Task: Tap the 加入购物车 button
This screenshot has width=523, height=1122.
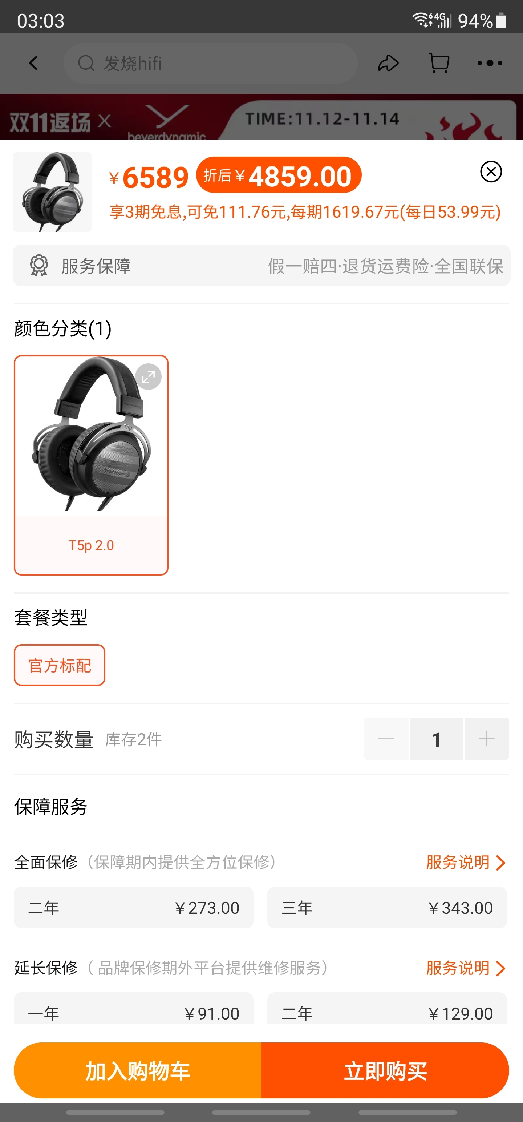Action: tap(138, 1070)
